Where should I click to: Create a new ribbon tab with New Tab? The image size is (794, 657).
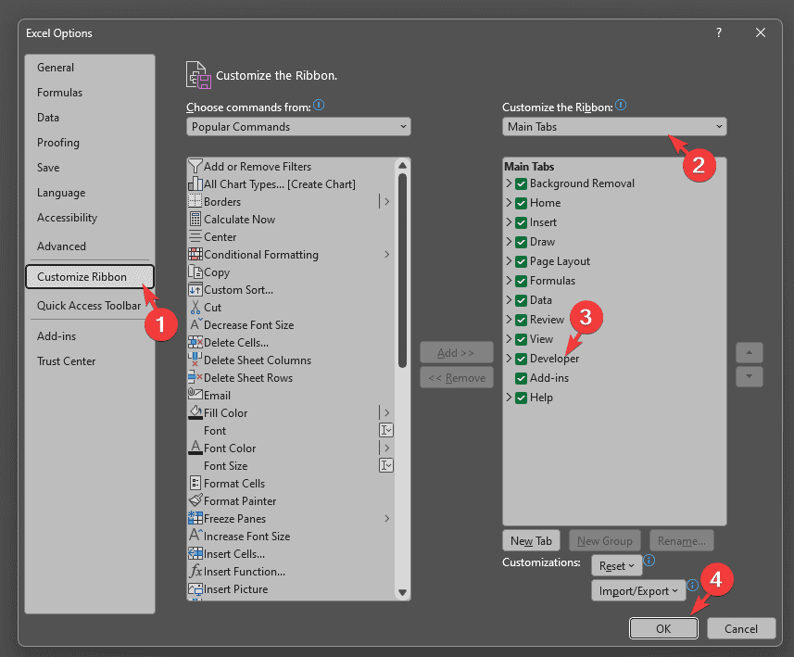tap(531, 540)
